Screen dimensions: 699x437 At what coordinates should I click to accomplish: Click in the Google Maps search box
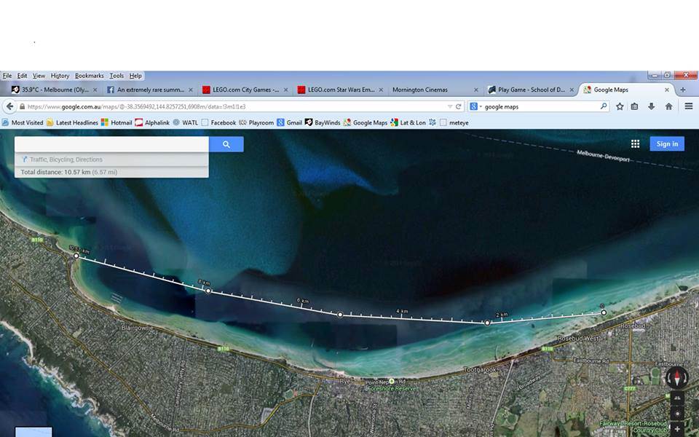pos(111,144)
